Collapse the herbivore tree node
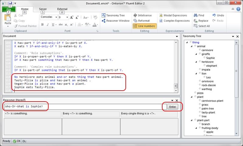This screenshot has width=243, height=146. [196, 62]
